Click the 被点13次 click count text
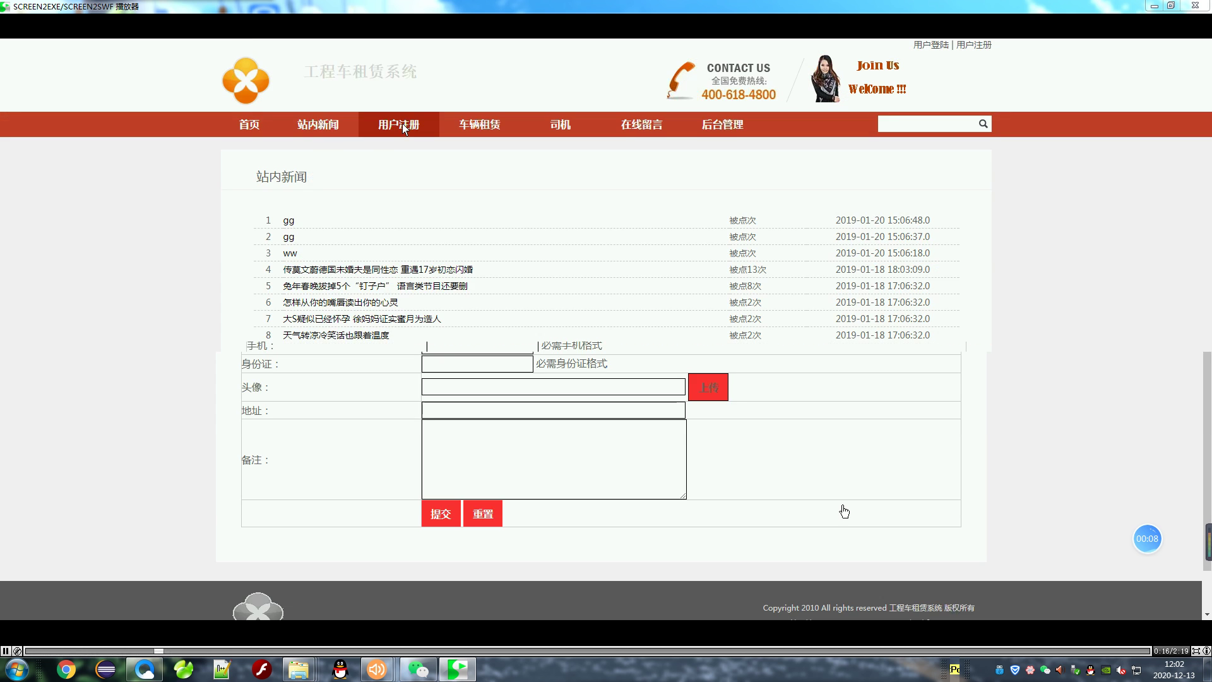1212x682 pixels. (x=747, y=270)
